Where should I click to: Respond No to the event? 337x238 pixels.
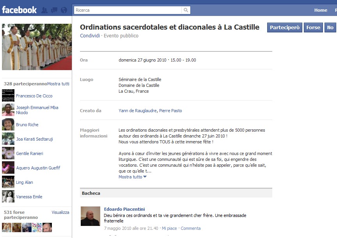point(330,27)
